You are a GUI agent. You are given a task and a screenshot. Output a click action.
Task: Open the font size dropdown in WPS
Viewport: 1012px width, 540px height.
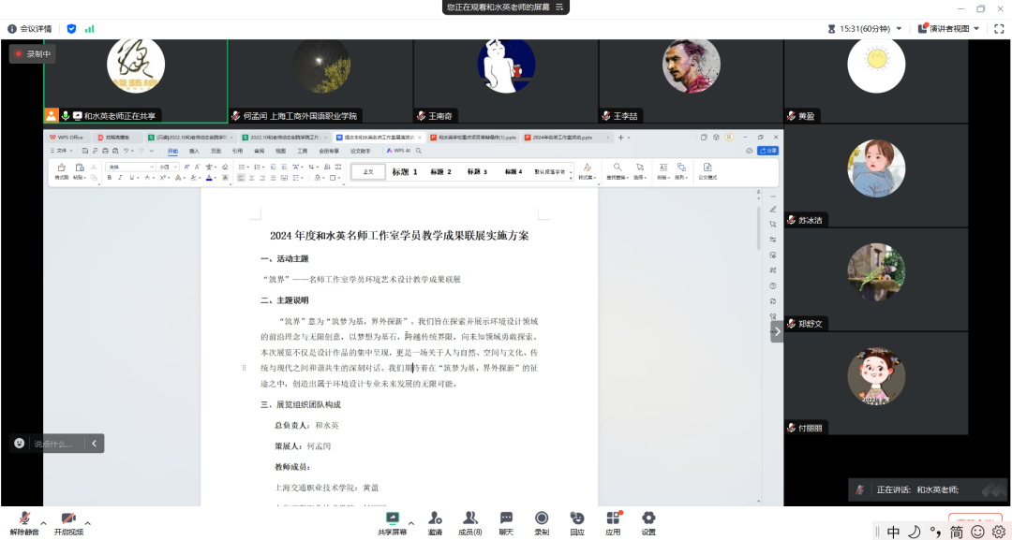pos(167,167)
